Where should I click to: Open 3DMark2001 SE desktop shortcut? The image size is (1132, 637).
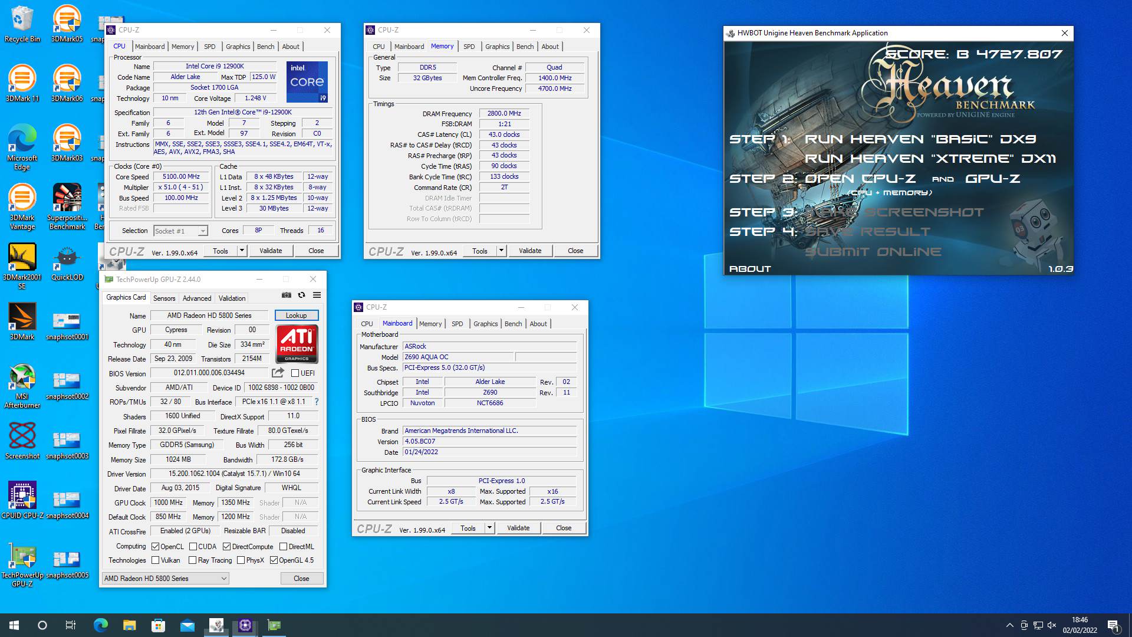pyautogui.click(x=22, y=267)
